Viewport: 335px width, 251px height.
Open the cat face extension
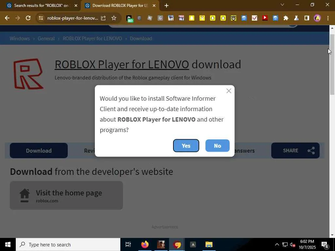click(x=234, y=18)
